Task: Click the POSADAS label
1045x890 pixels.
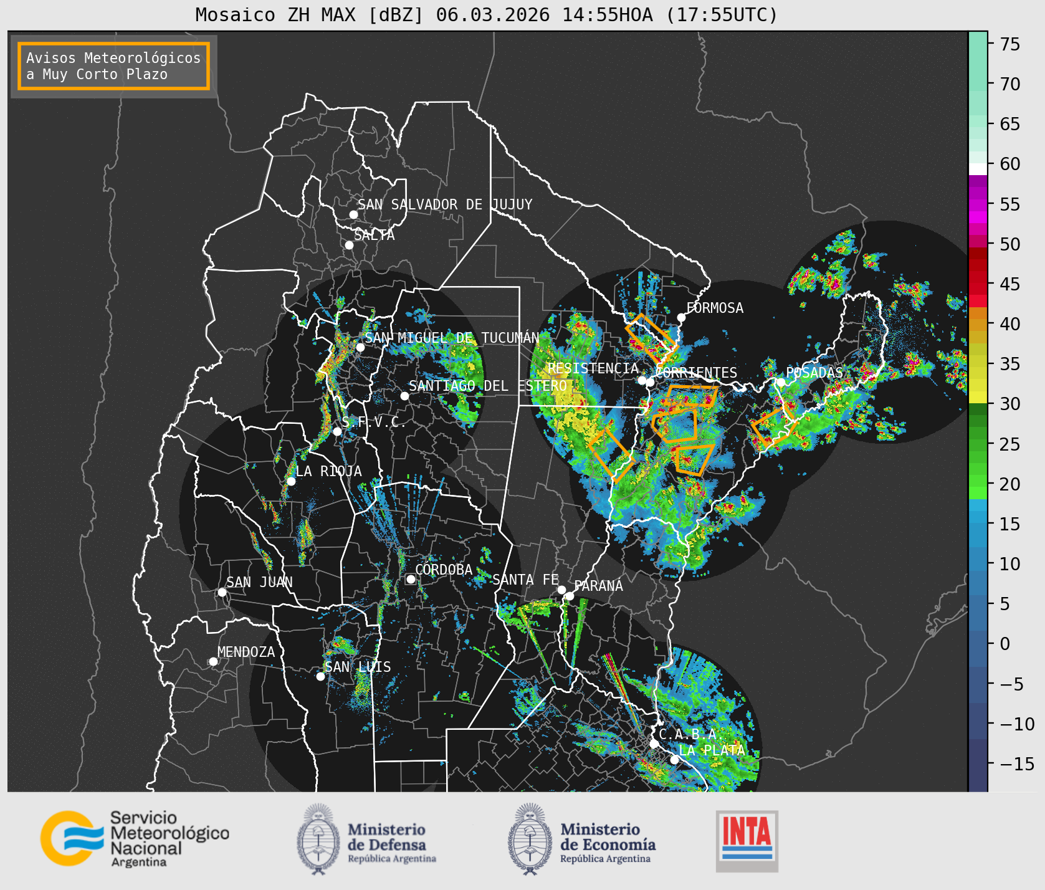Action: click(x=814, y=373)
